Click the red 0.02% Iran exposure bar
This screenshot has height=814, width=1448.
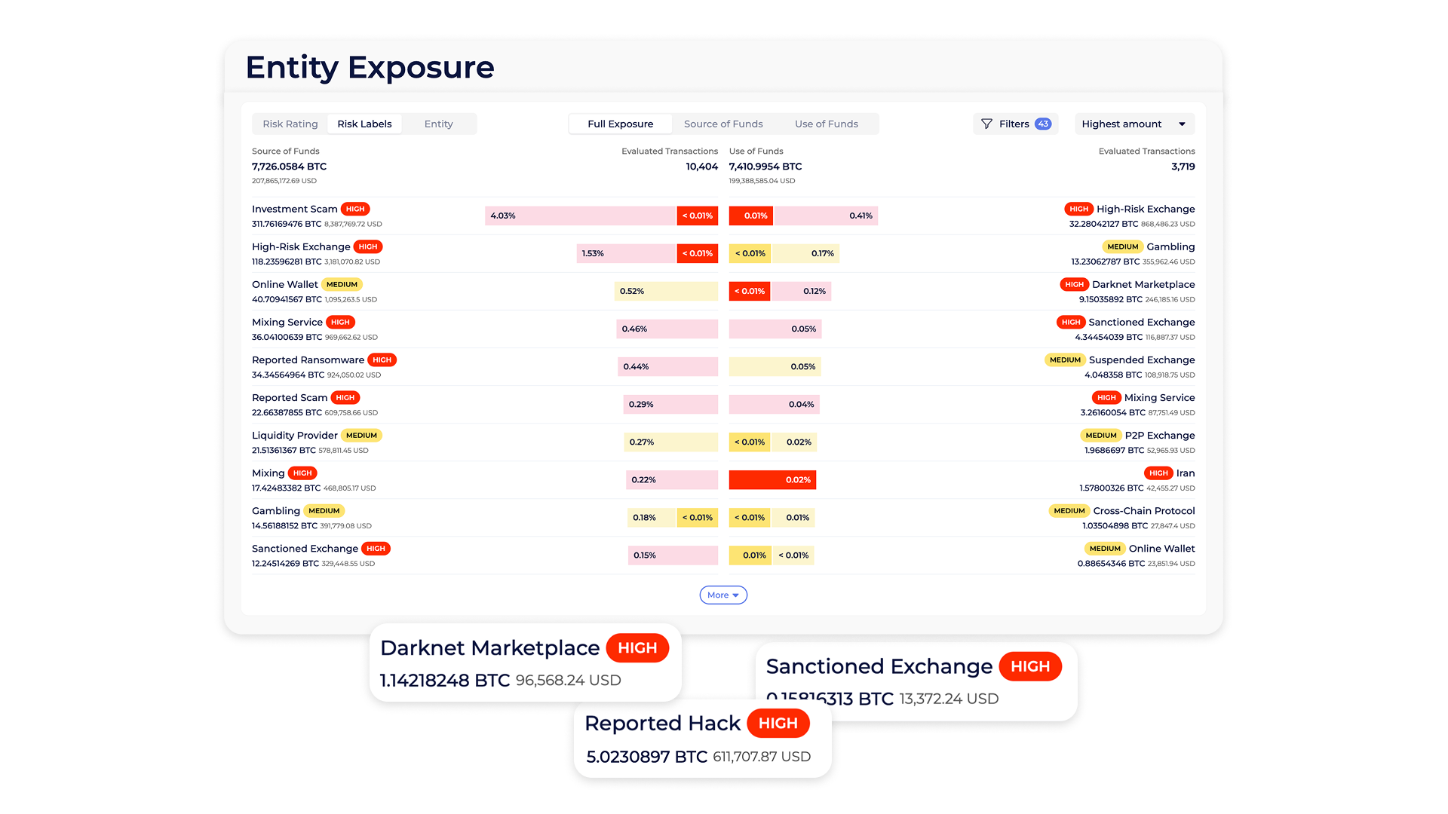772,479
